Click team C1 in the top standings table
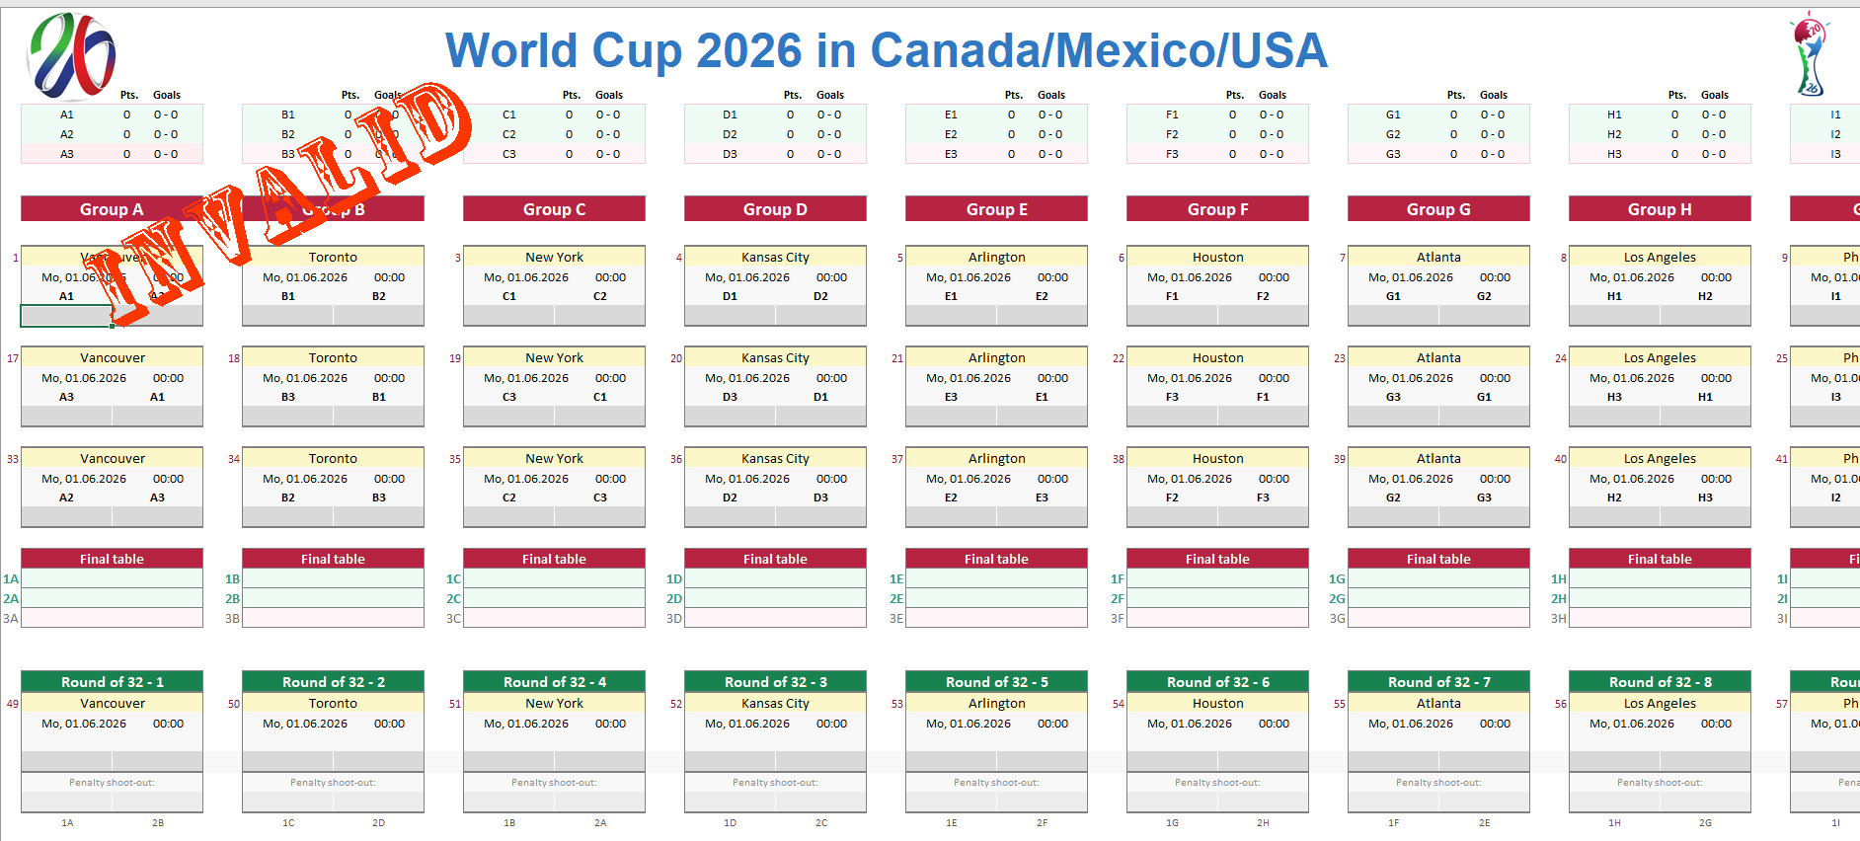Screen dimensions: 1860x841 pyautogui.click(x=509, y=115)
